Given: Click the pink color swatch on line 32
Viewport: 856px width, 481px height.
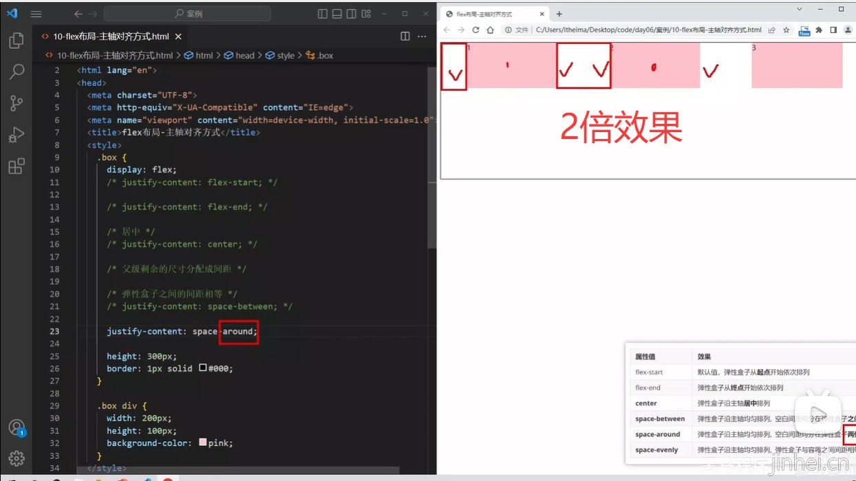Looking at the screenshot, I should (203, 442).
